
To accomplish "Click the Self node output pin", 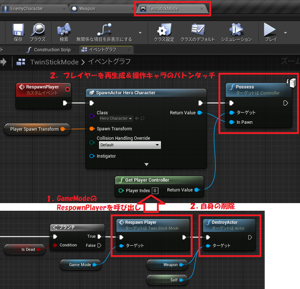I will coord(181,280).
